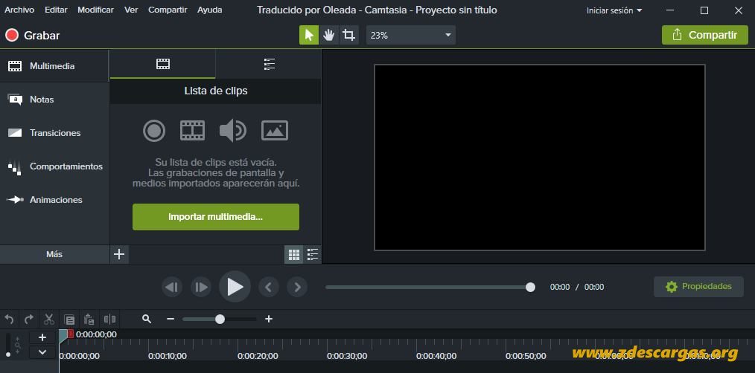Expand the track options chevron dropdown

[x=42, y=352]
